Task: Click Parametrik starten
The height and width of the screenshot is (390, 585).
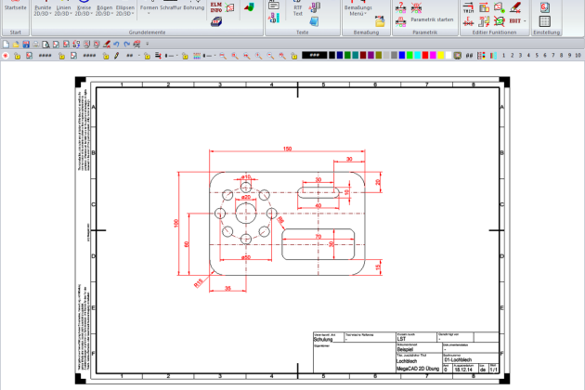Action: (431, 19)
